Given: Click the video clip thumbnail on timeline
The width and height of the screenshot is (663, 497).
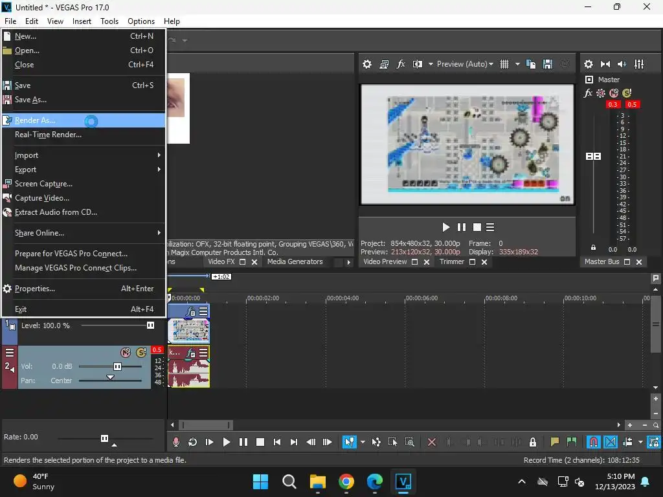Looking at the screenshot, I should [188, 330].
